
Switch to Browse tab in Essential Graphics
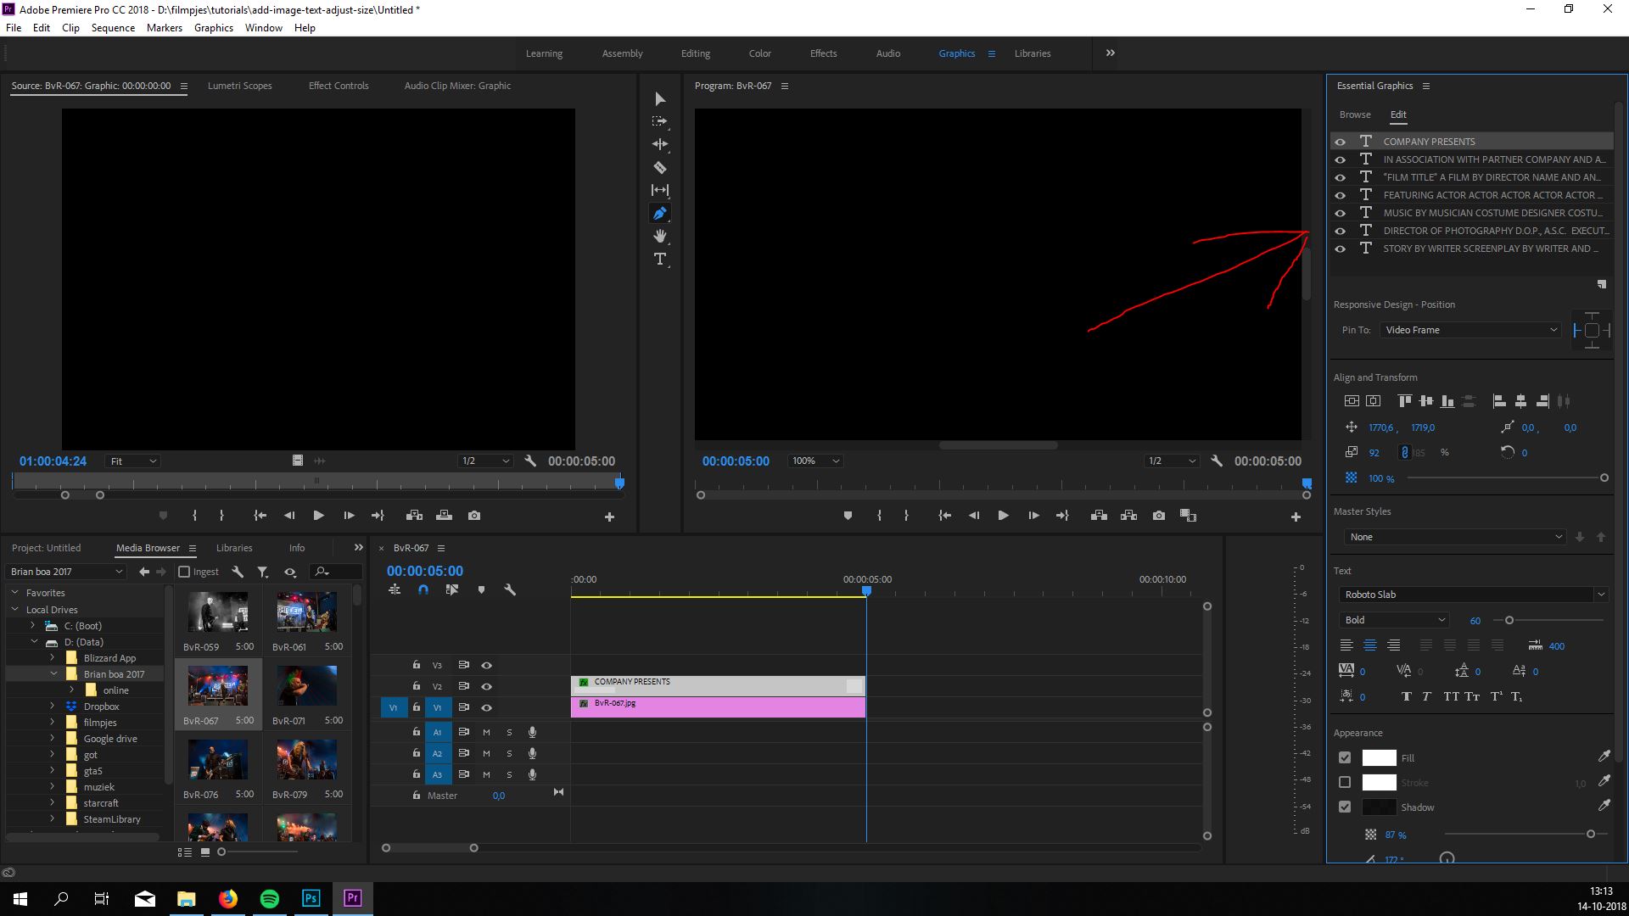tap(1355, 114)
